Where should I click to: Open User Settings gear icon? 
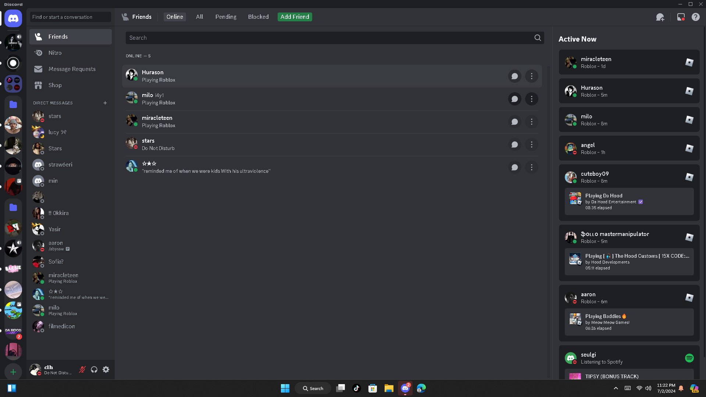[106, 369]
